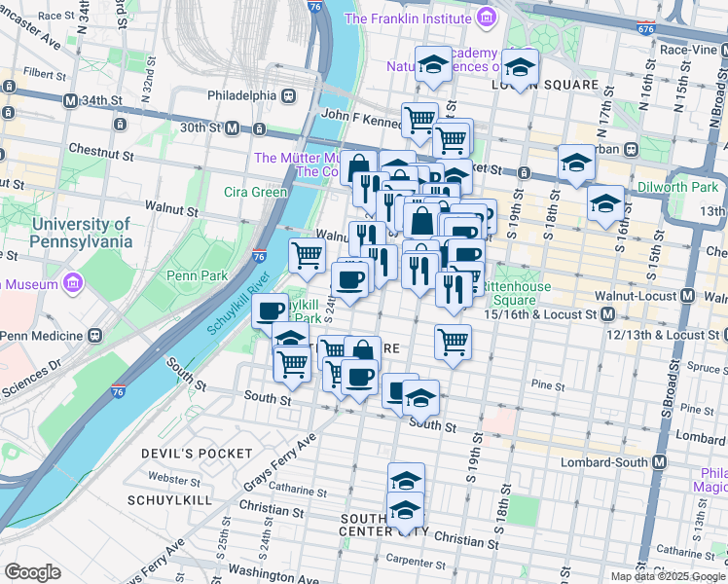The image size is (728, 584).
Task: Click the Lombard-South metro icon
Action: click(659, 462)
